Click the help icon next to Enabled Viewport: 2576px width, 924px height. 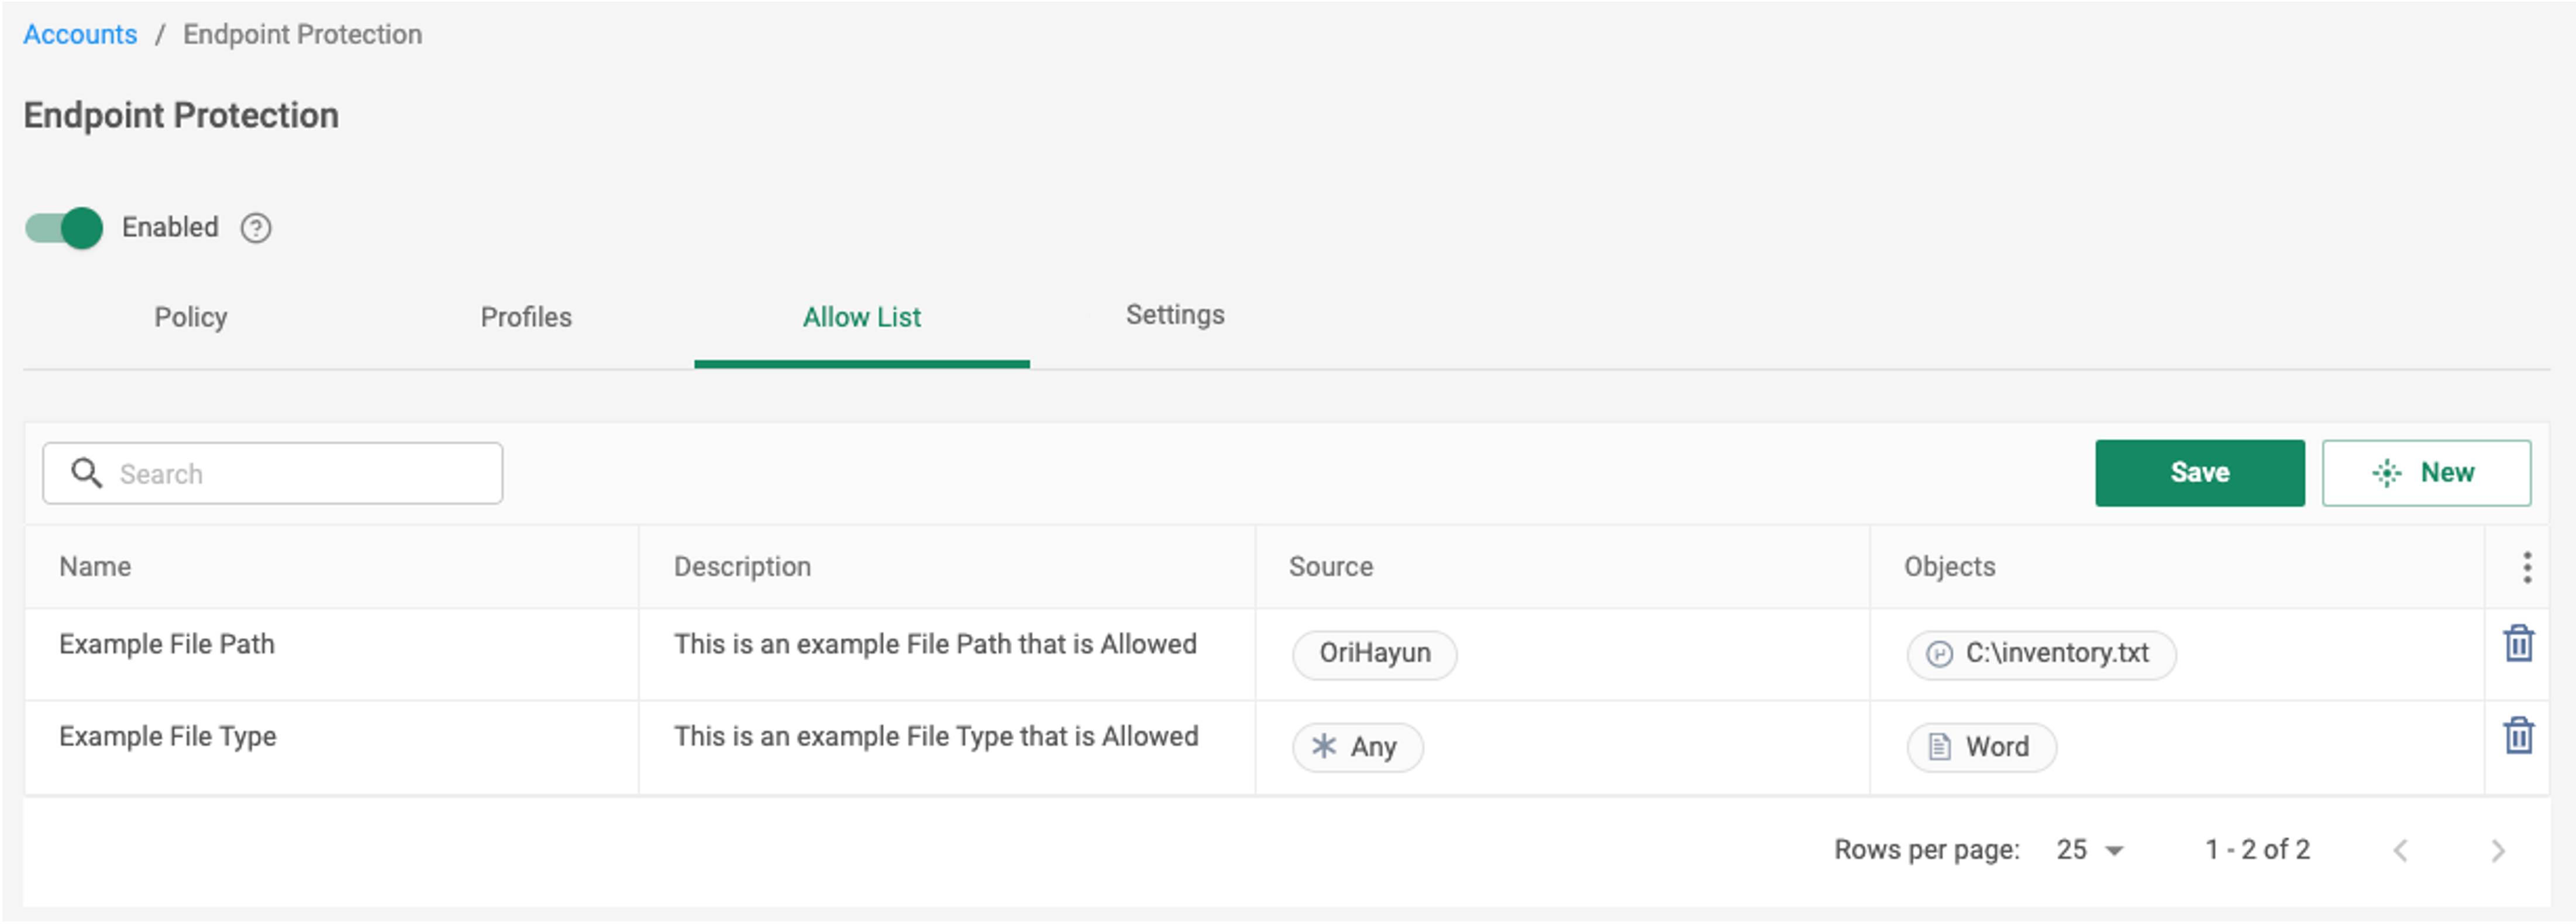coord(256,229)
